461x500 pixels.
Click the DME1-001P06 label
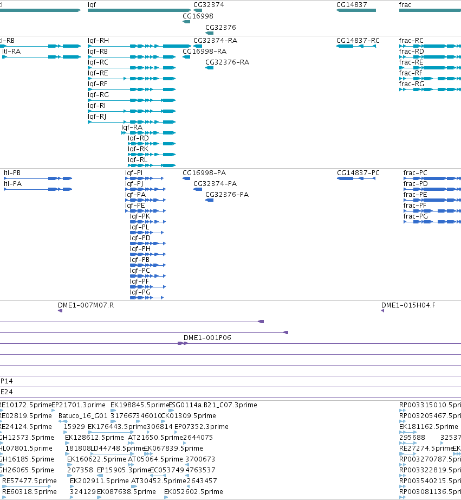click(207, 338)
